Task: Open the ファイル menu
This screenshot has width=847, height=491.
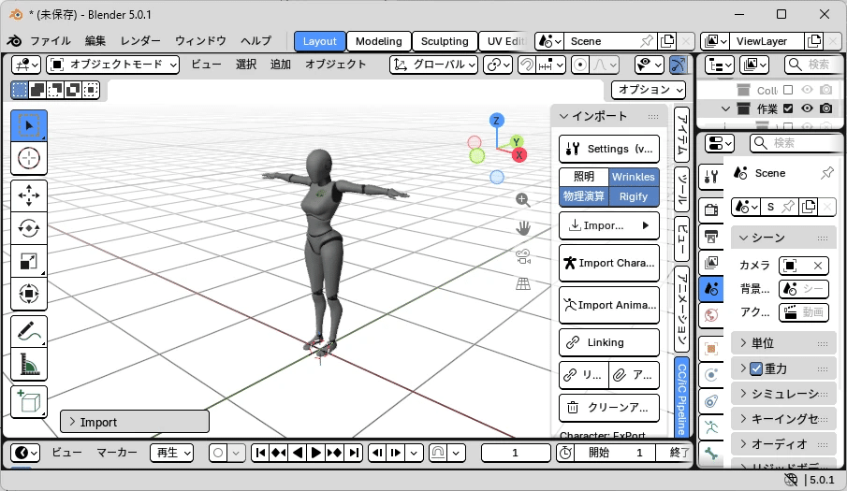Action: click(51, 41)
